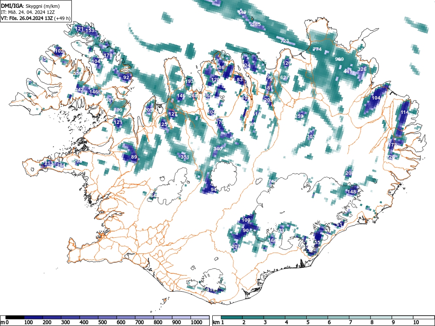This screenshot has height=326, width=435.
Task: Click the visibility value "340" on the map
Action: 217,149
